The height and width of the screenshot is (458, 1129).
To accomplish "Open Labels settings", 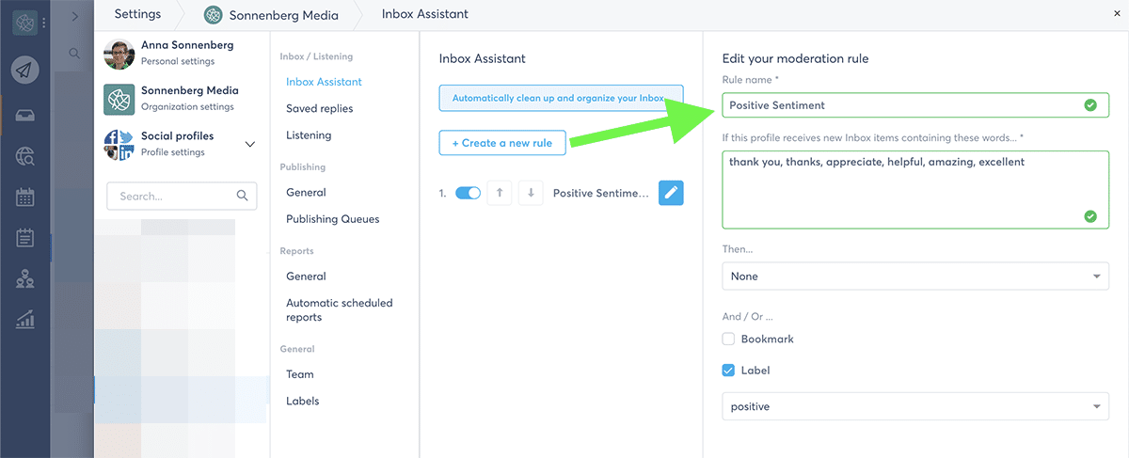I will click(x=303, y=401).
